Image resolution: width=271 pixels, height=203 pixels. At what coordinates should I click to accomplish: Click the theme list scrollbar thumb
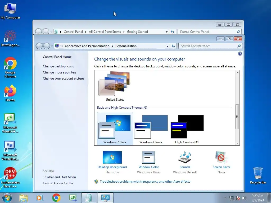point(237,117)
